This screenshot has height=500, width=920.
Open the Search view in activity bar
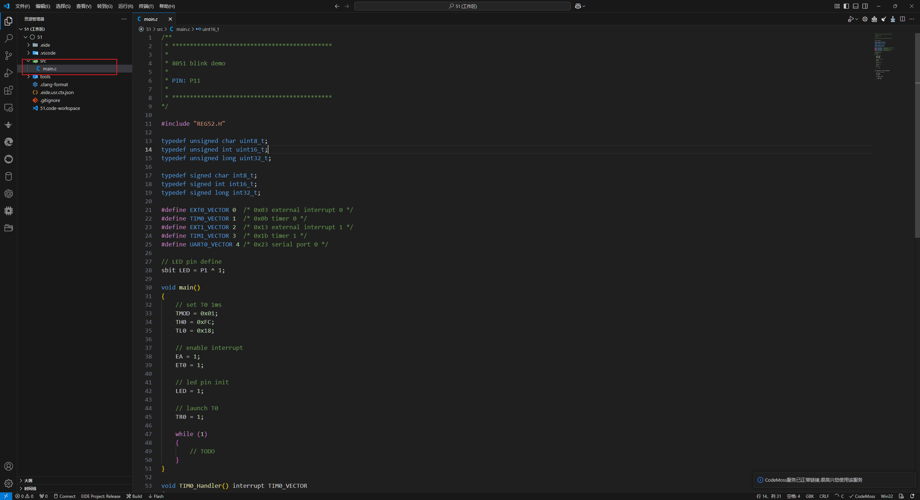9,38
